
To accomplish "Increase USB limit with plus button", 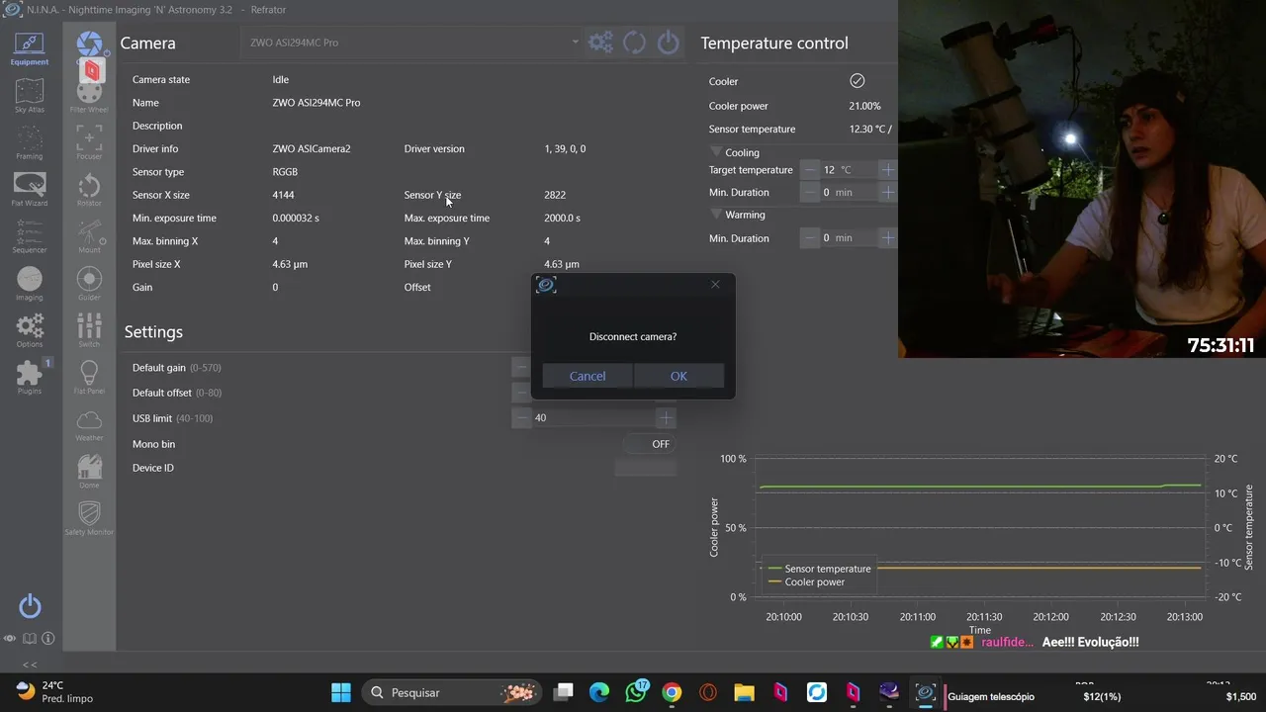I will [x=667, y=418].
